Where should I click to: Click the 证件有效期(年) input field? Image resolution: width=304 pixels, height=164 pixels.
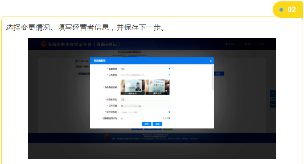(x=141, y=118)
